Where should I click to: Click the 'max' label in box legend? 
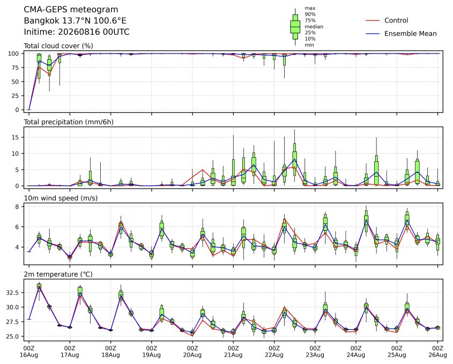[x=310, y=9]
